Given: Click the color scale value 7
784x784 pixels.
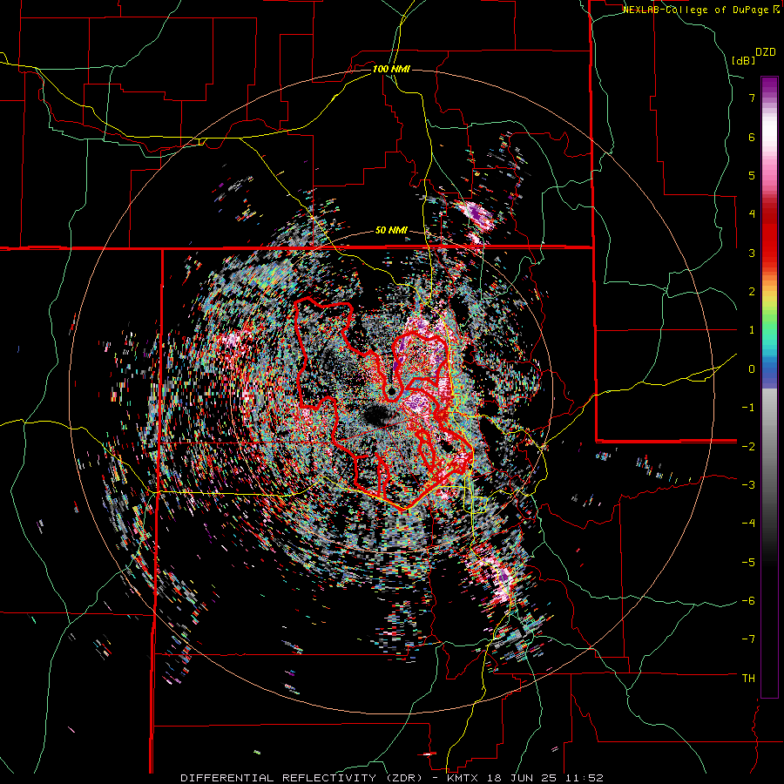Looking at the screenshot, I should pyautogui.click(x=752, y=98).
